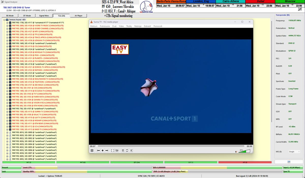Switch to Signal Mon. tab
Screen dimensions: 305x178
(x=44, y=16)
